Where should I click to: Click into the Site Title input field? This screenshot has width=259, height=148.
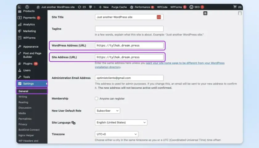coord(129,17)
